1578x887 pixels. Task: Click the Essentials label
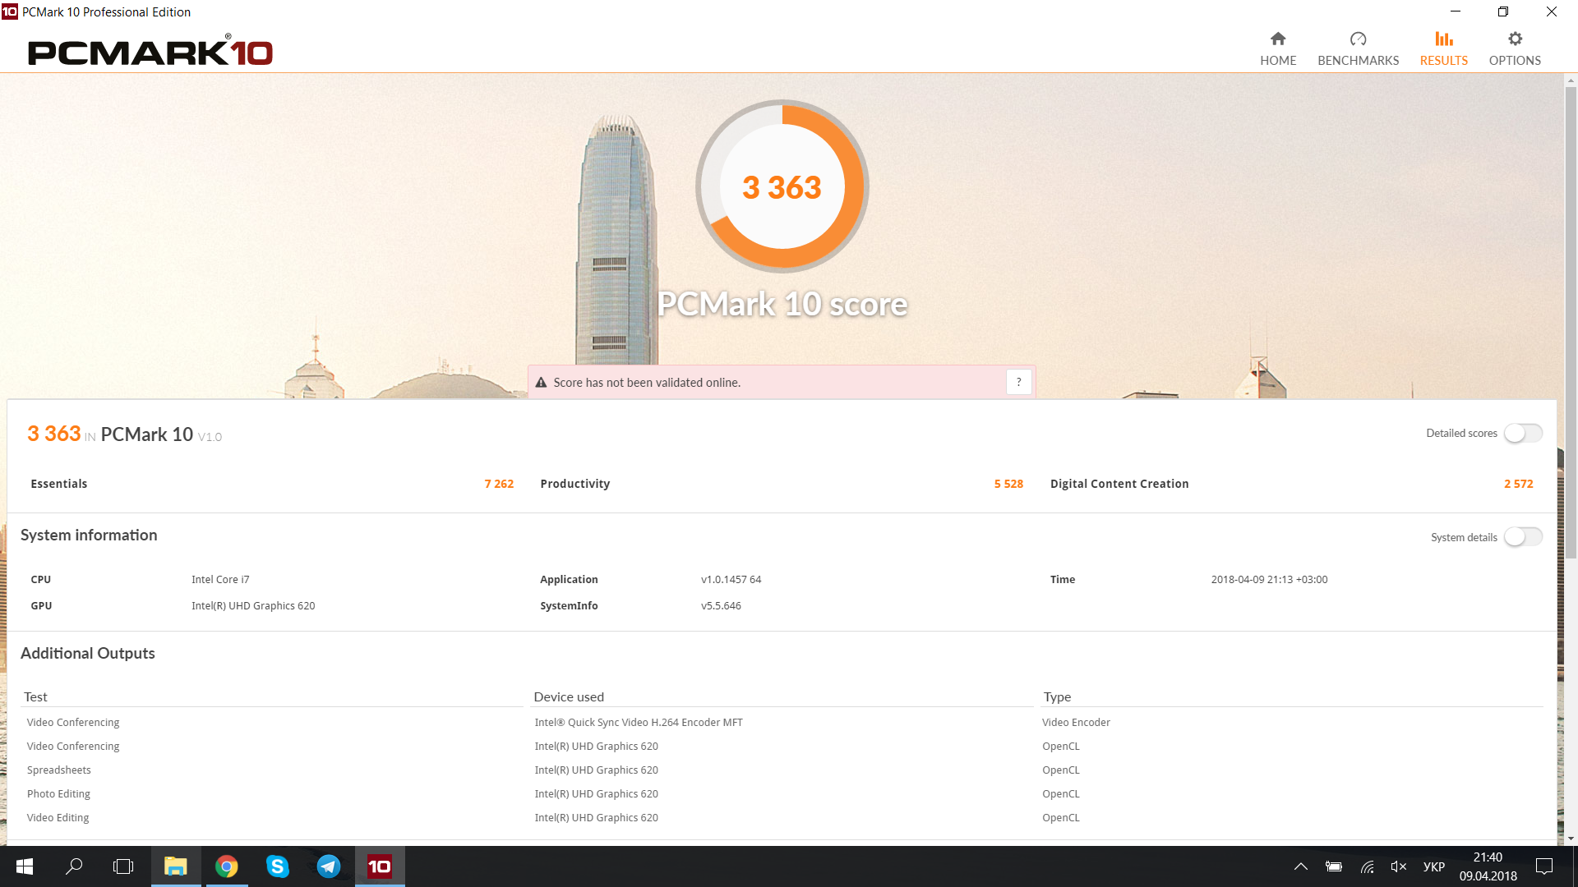tap(59, 484)
